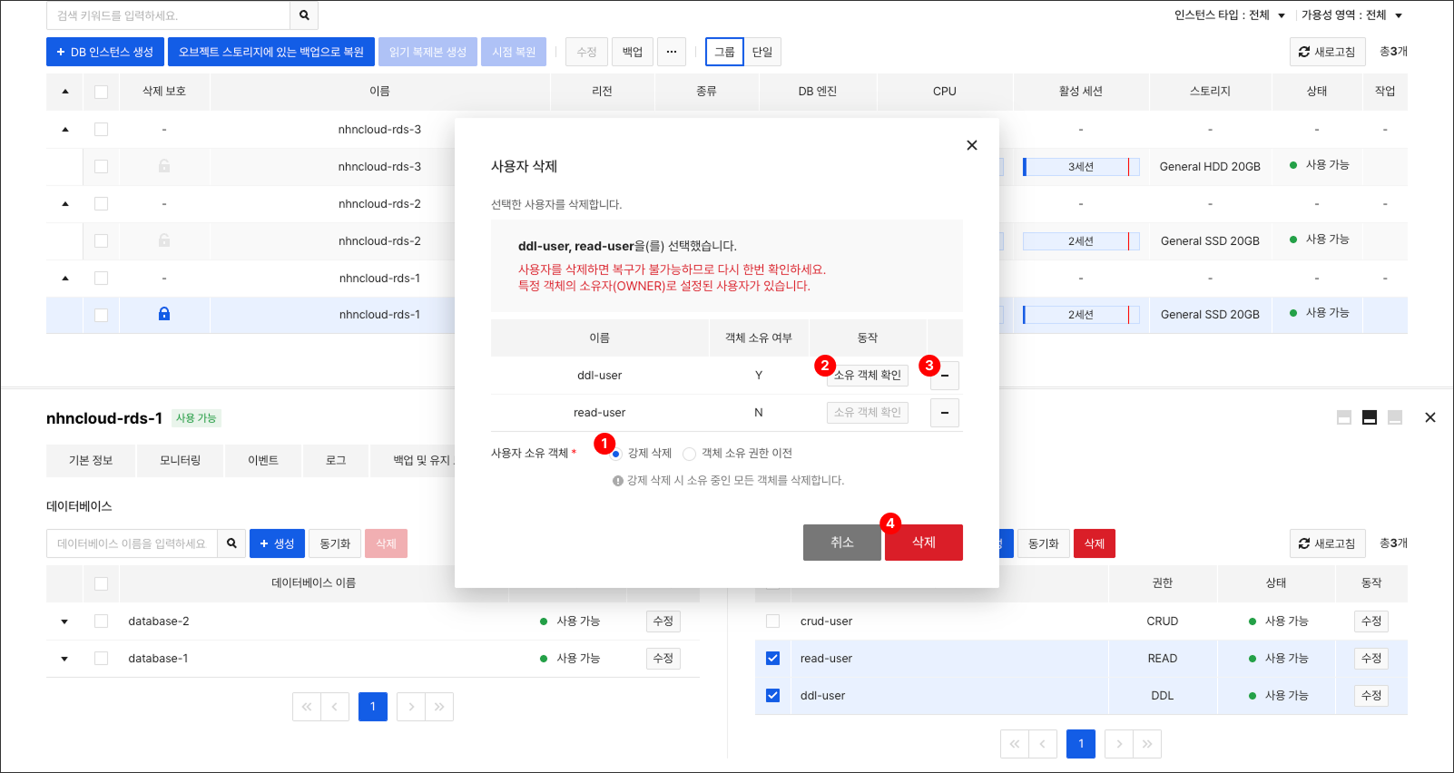Viewport: 1454px width, 773px height.
Task: Open the 인스턴스 타입 filter dropdown
Action: pyautogui.click(x=1230, y=15)
